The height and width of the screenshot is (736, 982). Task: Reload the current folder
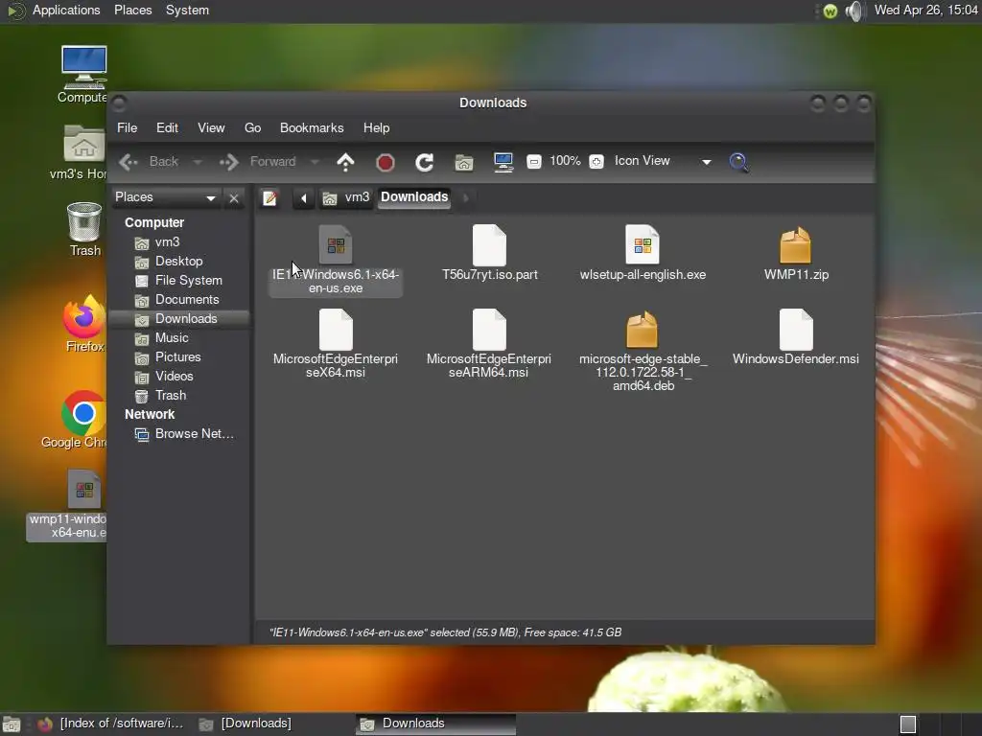click(x=425, y=163)
